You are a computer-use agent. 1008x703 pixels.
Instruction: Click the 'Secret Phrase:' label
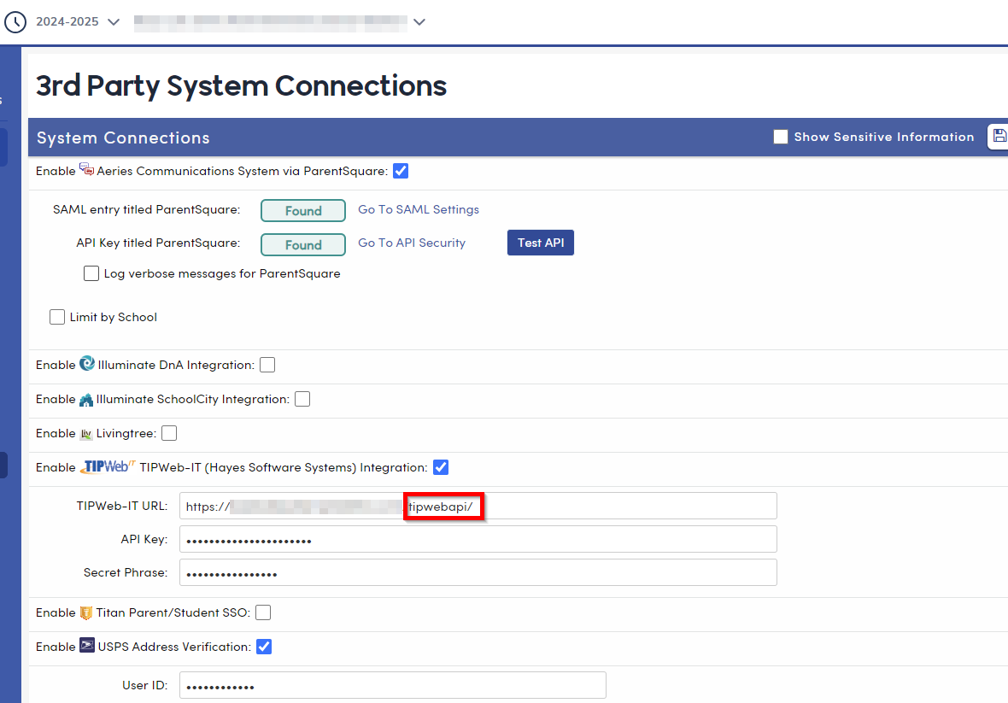tap(126, 572)
